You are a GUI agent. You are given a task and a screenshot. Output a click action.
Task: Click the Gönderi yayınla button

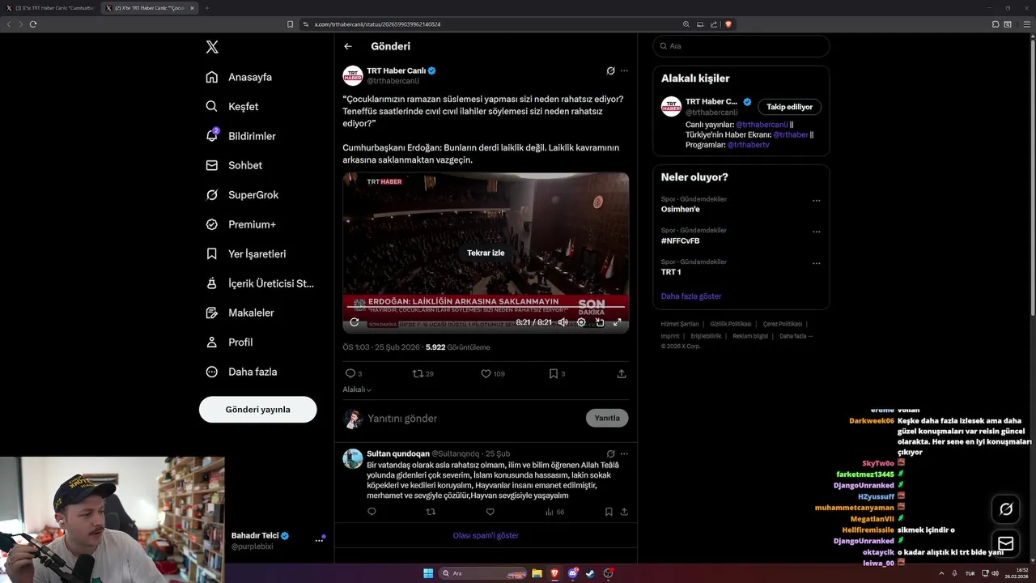257,409
